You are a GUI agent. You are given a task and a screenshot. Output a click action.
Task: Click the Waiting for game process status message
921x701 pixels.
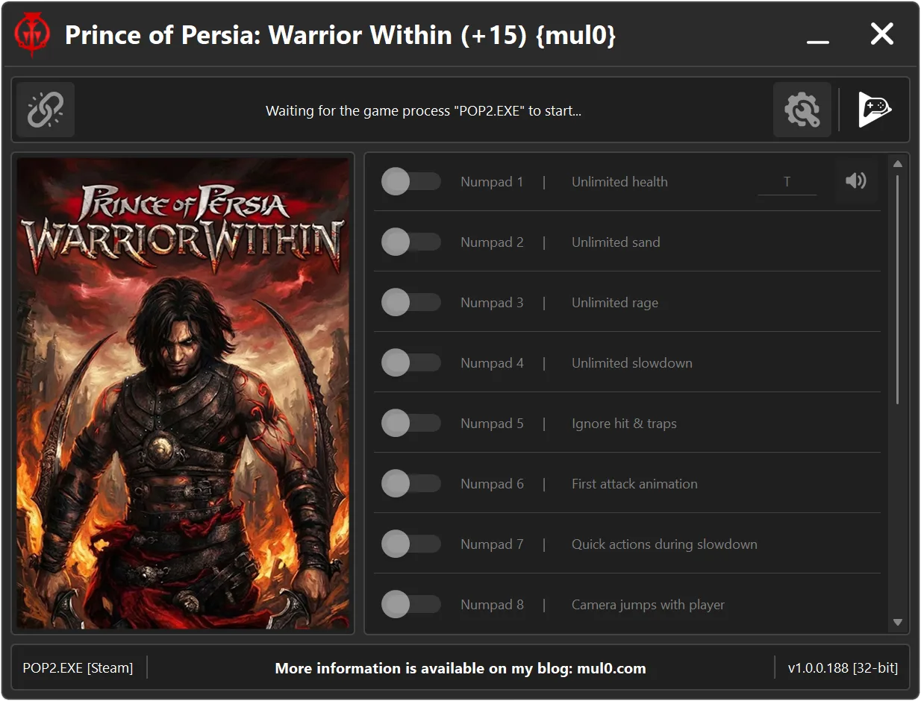click(423, 111)
